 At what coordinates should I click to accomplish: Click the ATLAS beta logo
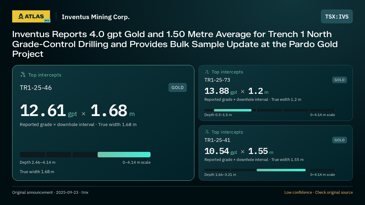[31, 16]
